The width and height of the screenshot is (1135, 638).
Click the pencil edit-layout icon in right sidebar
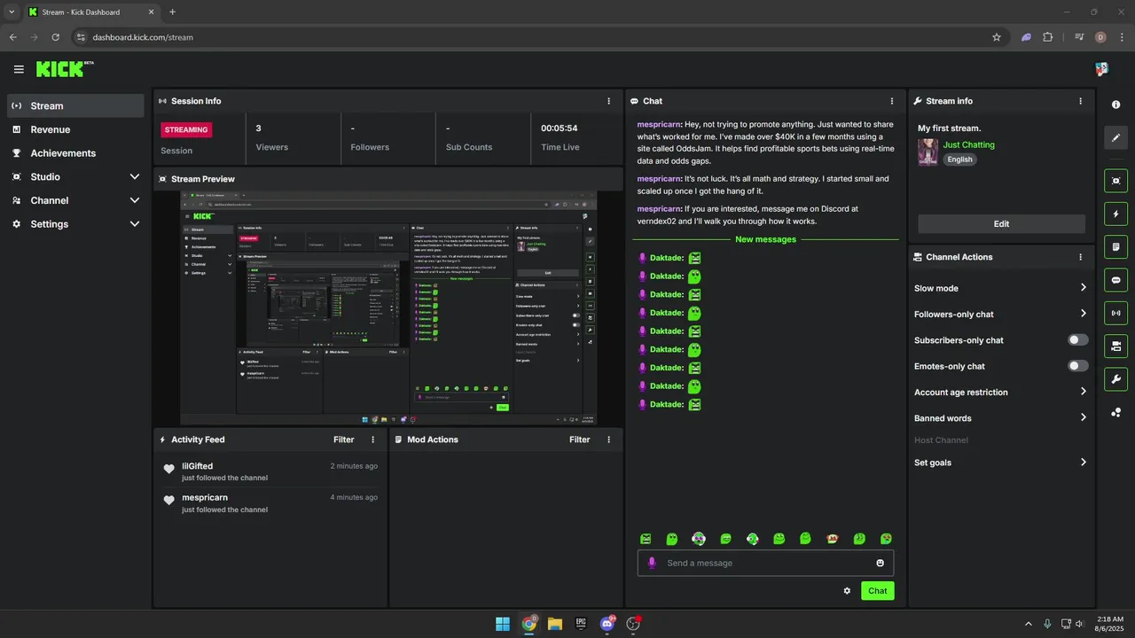tap(1115, 138)
